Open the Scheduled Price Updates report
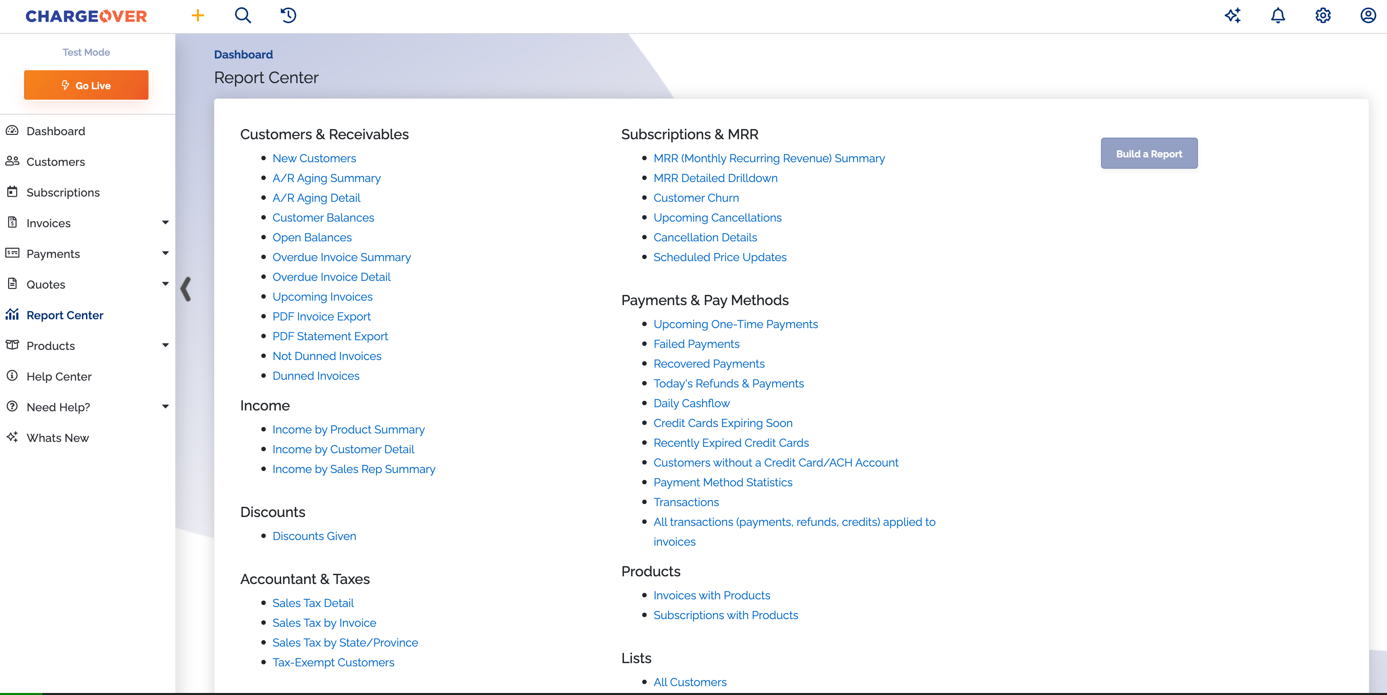The image size is (1387, 695). [720, 257]
